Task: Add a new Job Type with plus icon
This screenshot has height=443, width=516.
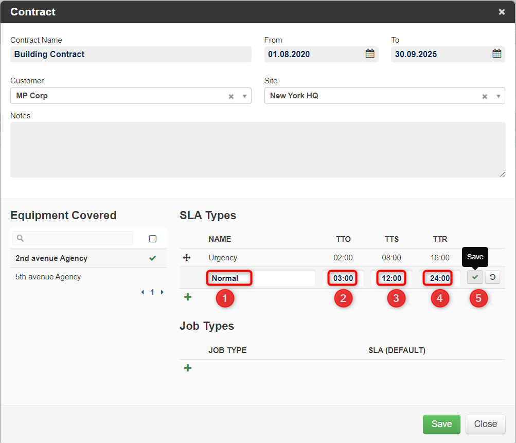Action: tap(188, 368)
